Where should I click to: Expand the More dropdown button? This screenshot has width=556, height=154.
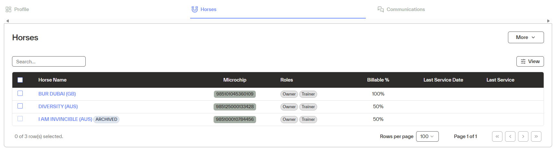point(525,37)
